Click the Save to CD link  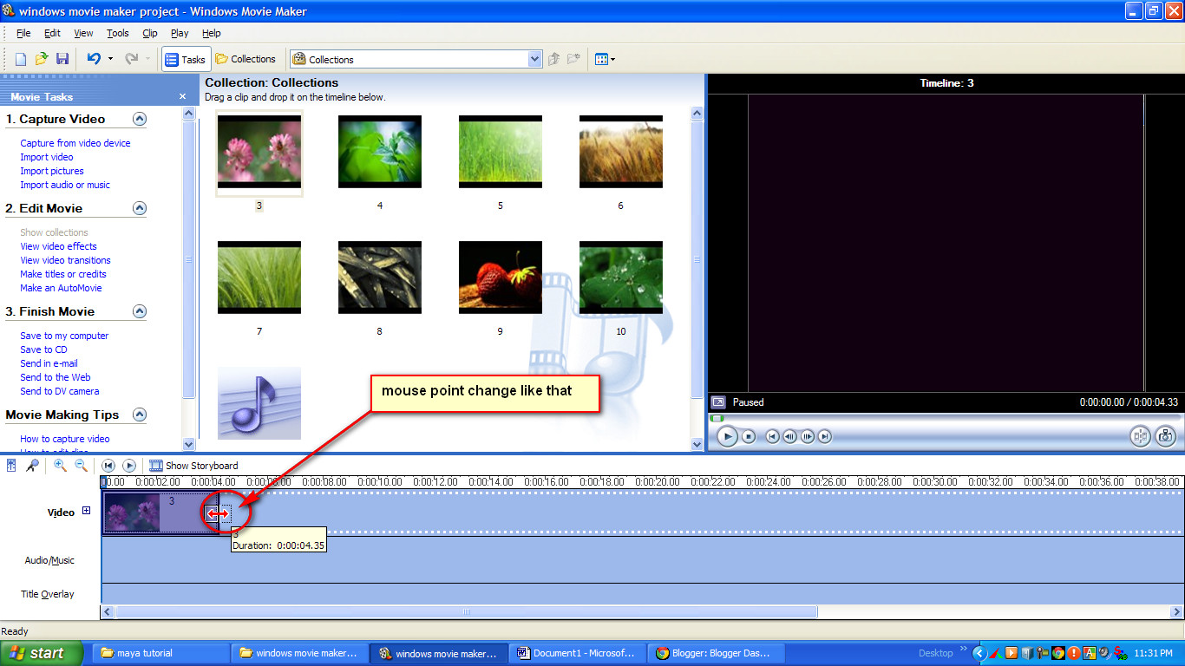(x=43, y=349)
